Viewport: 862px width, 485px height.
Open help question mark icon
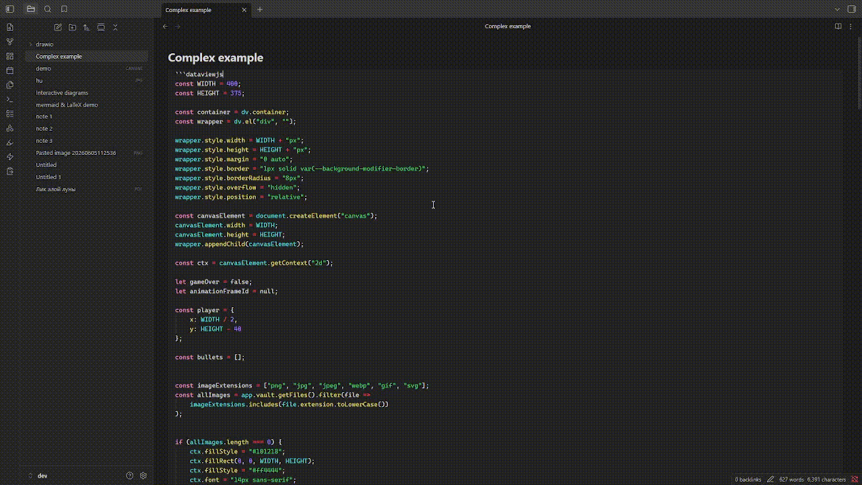(130, 476)
